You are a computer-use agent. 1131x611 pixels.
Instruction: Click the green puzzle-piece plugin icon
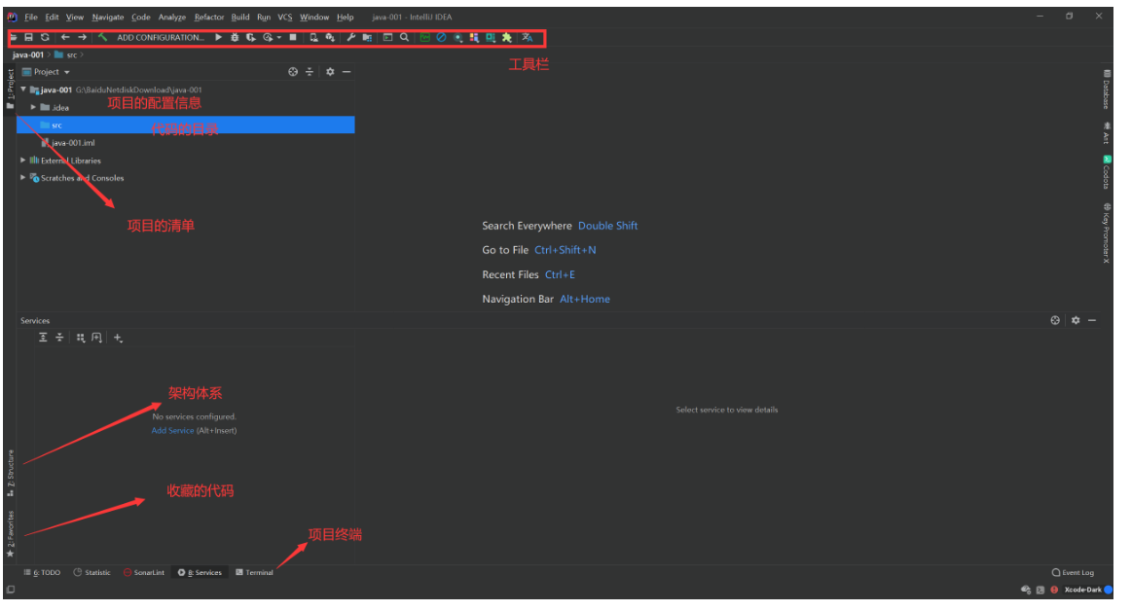click(507, 37)
